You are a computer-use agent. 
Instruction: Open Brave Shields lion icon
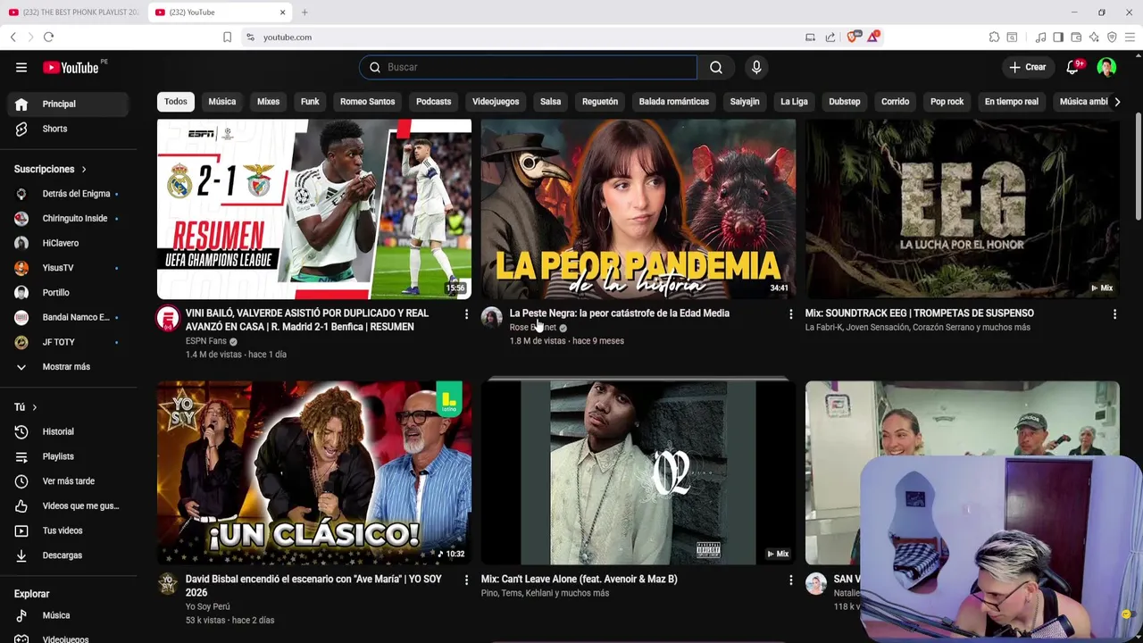click(x=852, y=37)
